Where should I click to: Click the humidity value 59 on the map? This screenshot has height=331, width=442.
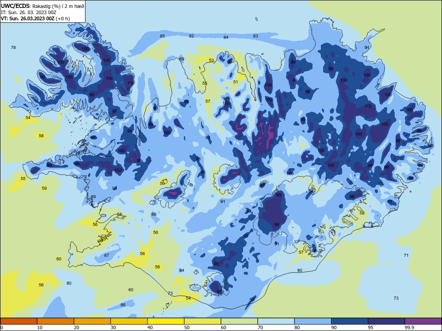pyautogui.click(x=44, y=188)
